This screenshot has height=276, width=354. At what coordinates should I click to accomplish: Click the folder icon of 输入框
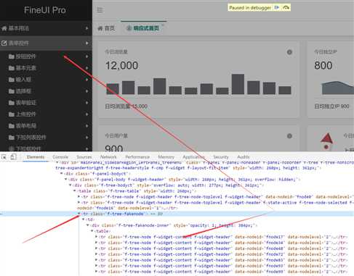click(12, 80)
